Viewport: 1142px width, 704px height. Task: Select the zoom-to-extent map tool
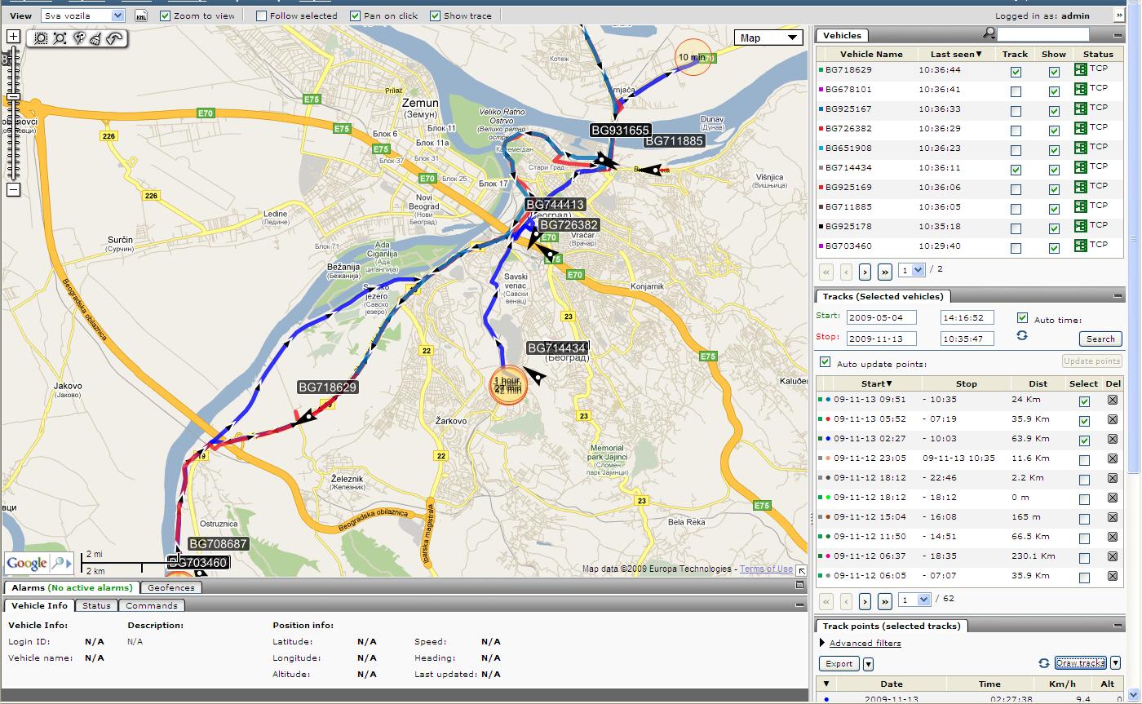tap(60, 38)
